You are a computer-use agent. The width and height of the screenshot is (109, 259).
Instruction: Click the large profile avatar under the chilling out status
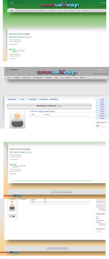click(17, 119)
